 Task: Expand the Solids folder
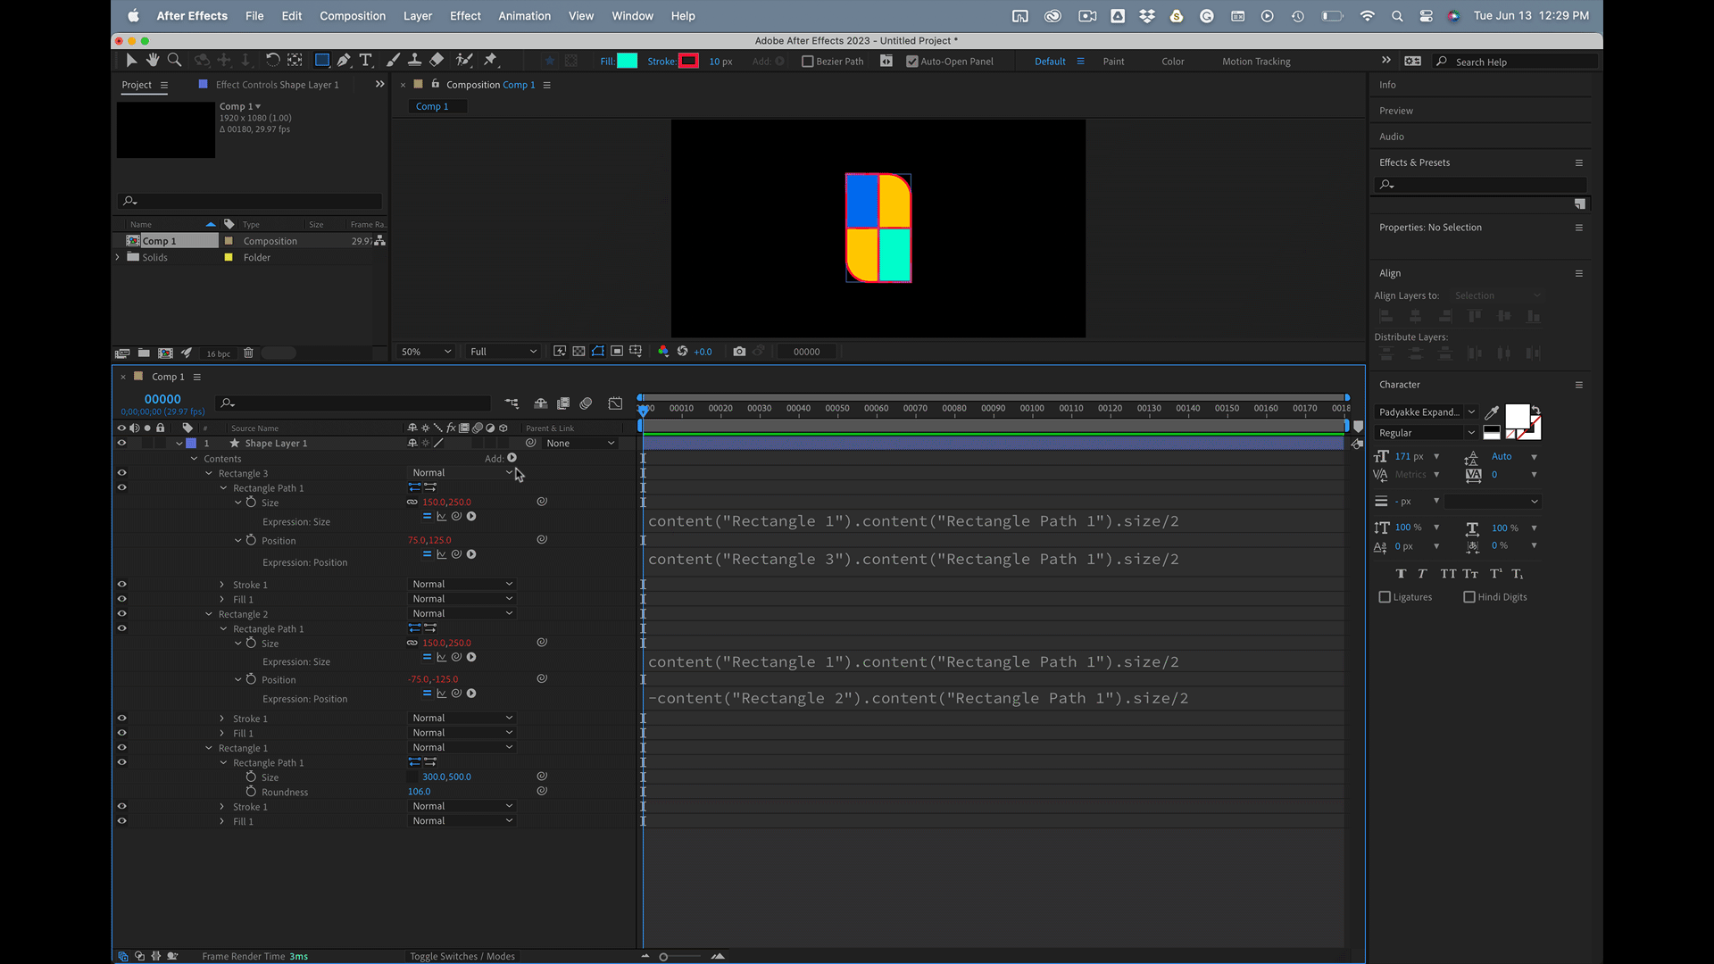click(x=118, y=257)
